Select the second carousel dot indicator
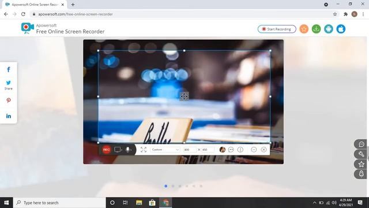 tap(173, 186)
